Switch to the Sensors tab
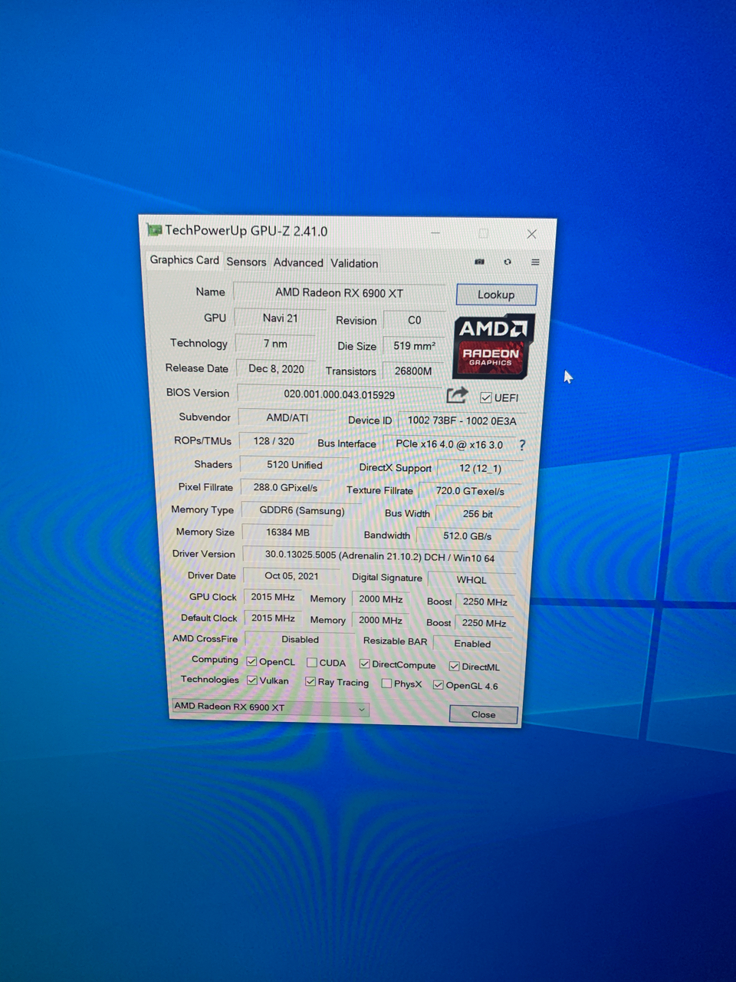The image size is (736, 982). tap(245, 262)
